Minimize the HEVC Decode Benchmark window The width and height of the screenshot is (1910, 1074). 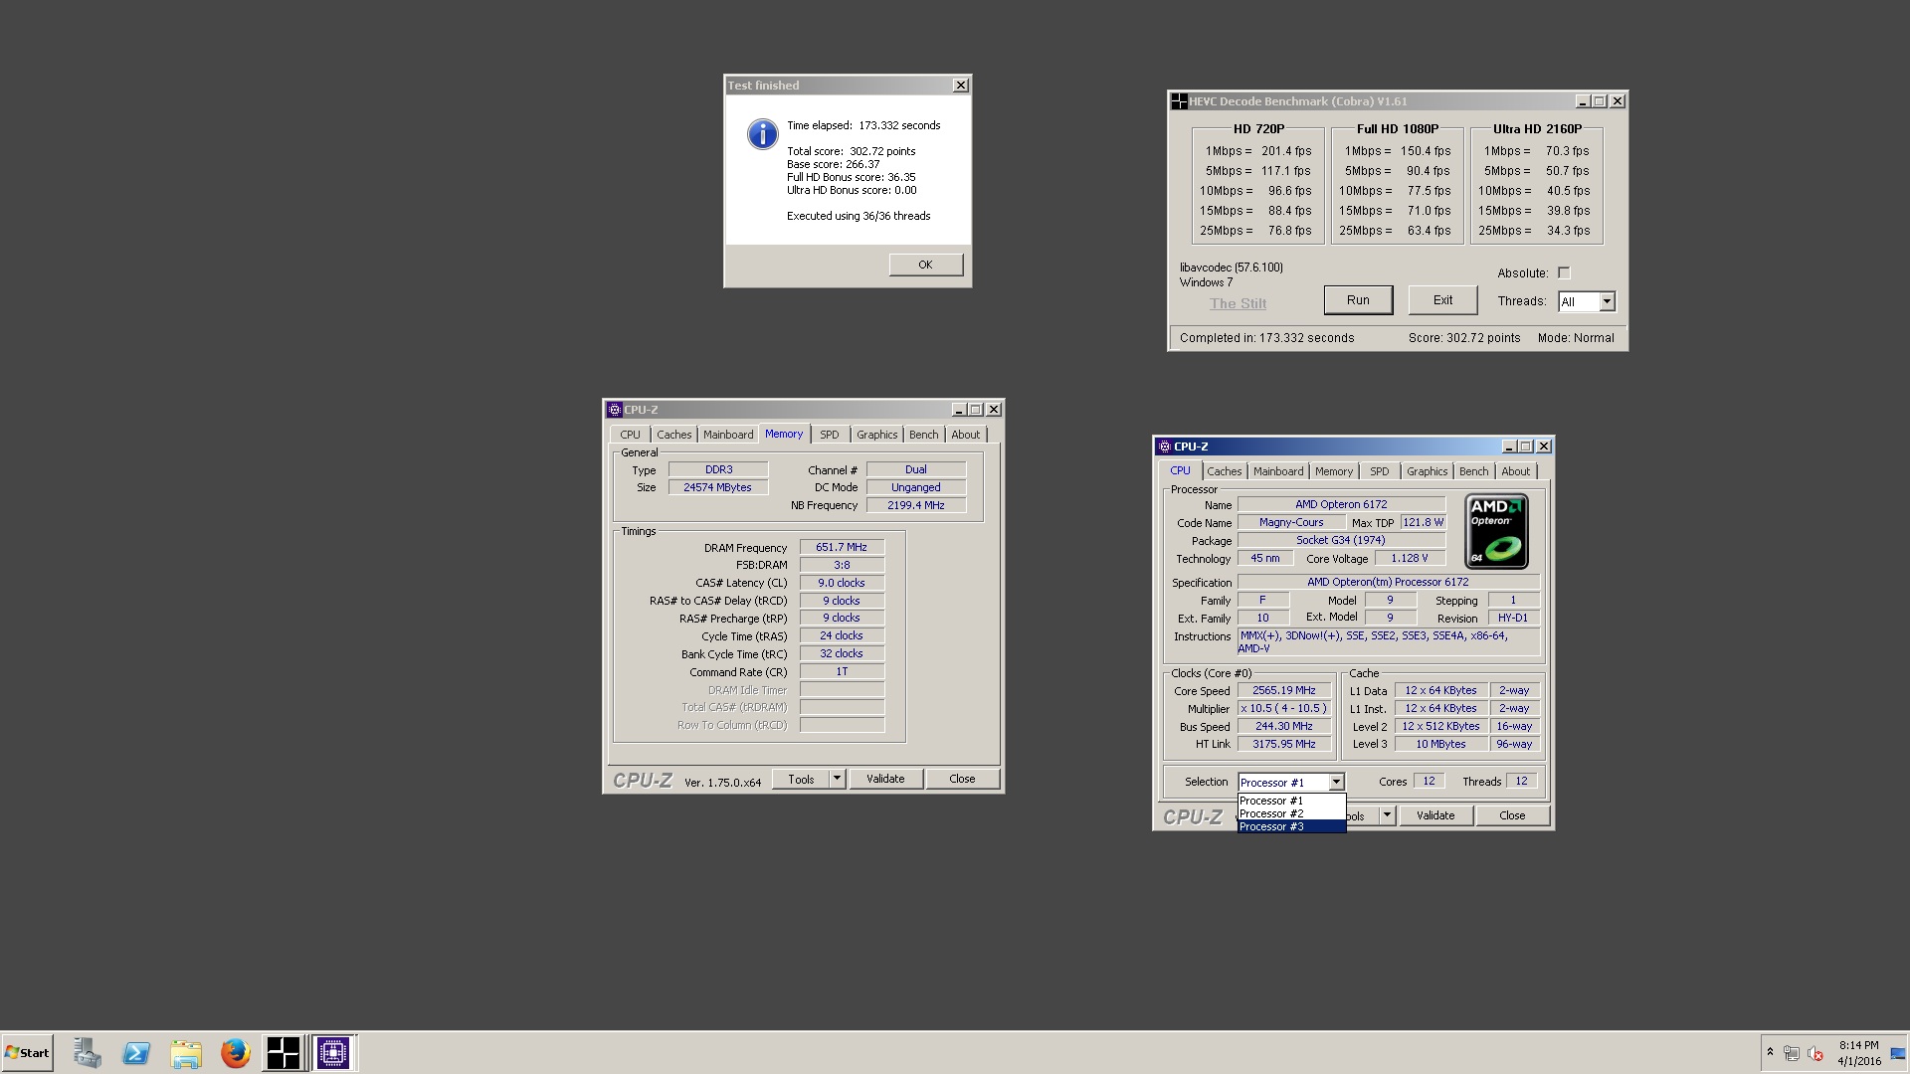tap(1582, 101)
